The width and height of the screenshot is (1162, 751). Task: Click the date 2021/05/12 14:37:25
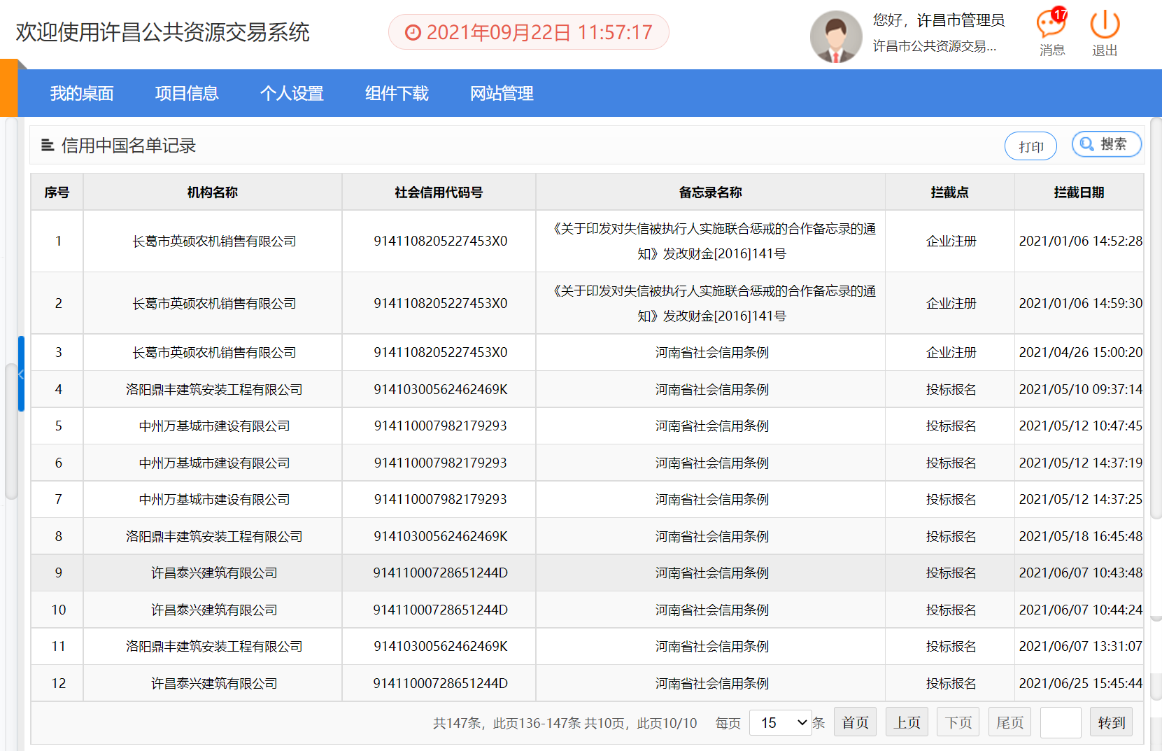point(1081,499)
